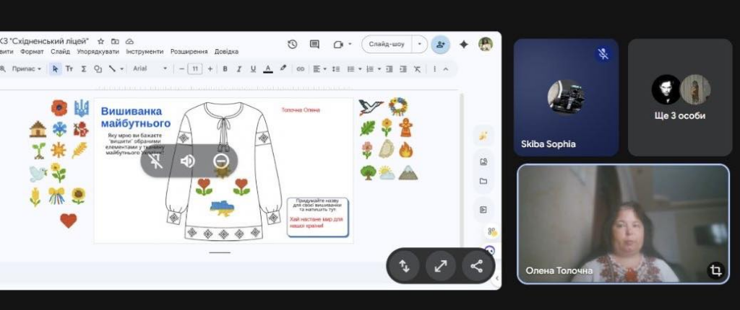Image resolution: width=740 pixels, height=310 pixels.
Task: Open the Інструменти menu
Action: [x=145, y=52]
